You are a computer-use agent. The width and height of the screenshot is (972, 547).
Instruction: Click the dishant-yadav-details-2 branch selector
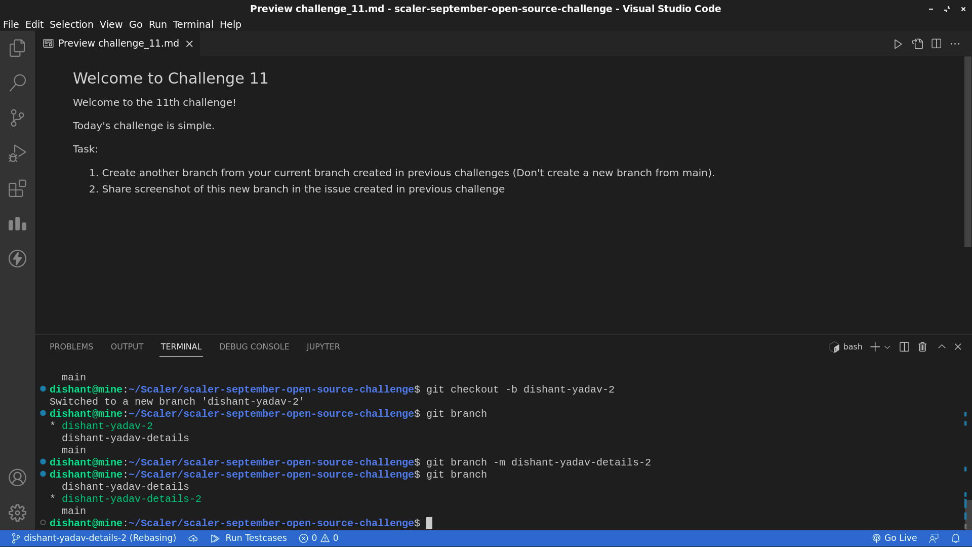coord(94,538)
